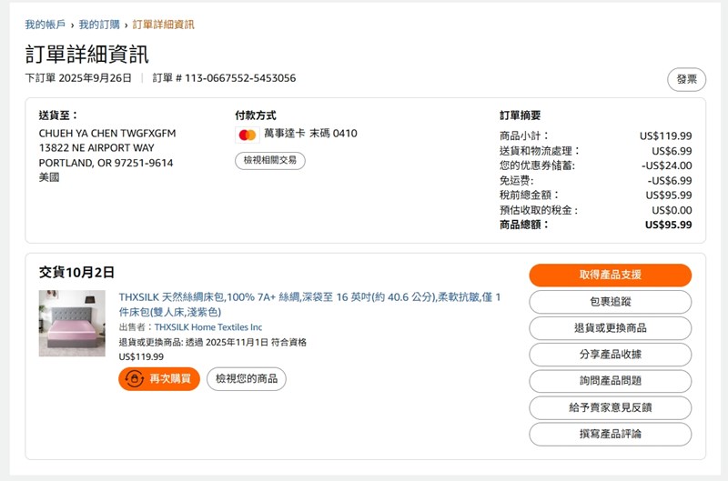Click the 交貨10月2日 delivery heading

coord(76,272)
